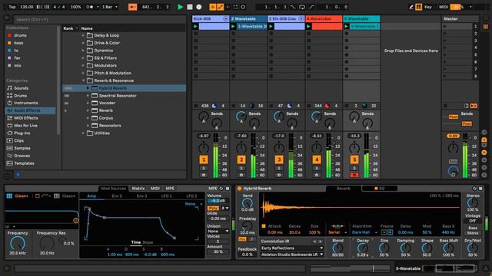Viewport: 492px width, 276px height.
Task: Toggle the Hybrid Reverb device activator
Action: click(x=239, y=189)
